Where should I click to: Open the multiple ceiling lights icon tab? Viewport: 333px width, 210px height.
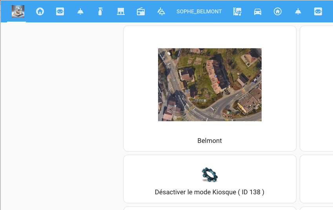coord(161,11)
